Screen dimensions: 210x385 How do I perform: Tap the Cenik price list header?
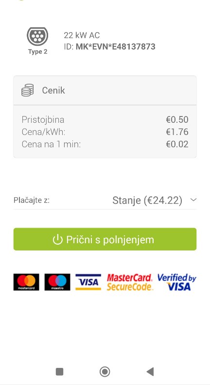point(105,90)
